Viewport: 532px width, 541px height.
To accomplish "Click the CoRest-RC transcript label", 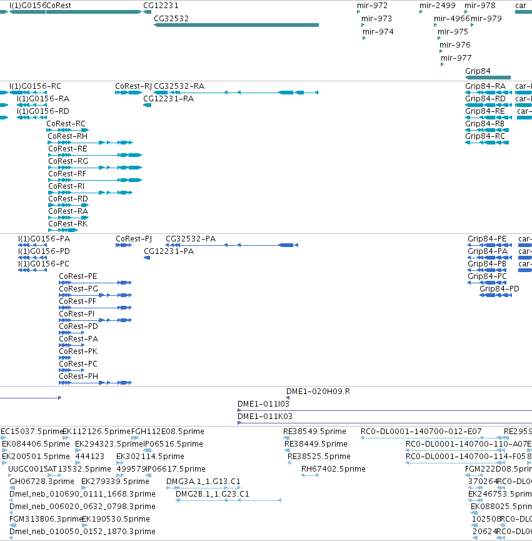I will 66,123.
